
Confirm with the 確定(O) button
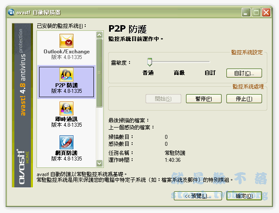244,196
